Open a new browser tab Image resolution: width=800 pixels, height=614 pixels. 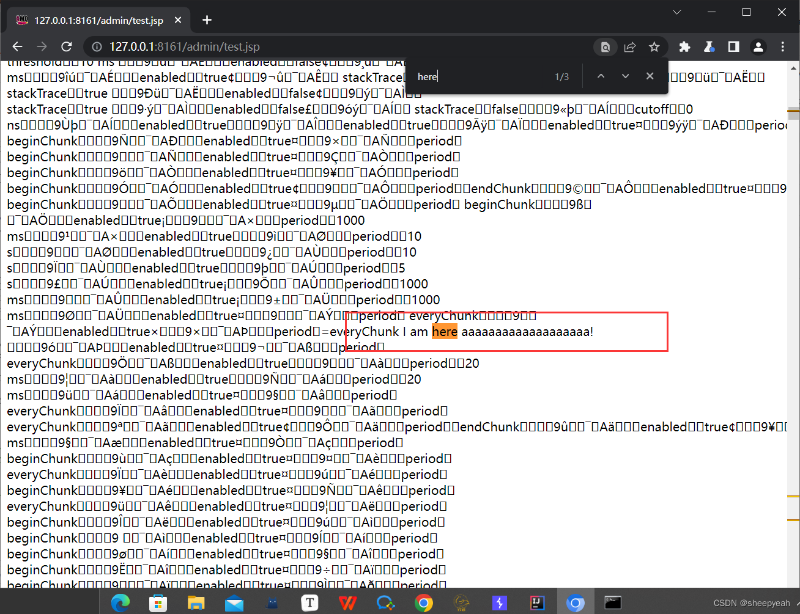point(207,20)
